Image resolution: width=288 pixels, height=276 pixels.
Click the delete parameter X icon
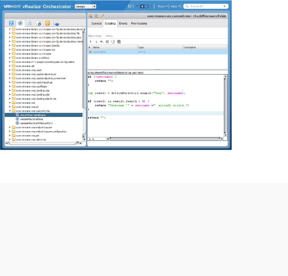(107, 41)
